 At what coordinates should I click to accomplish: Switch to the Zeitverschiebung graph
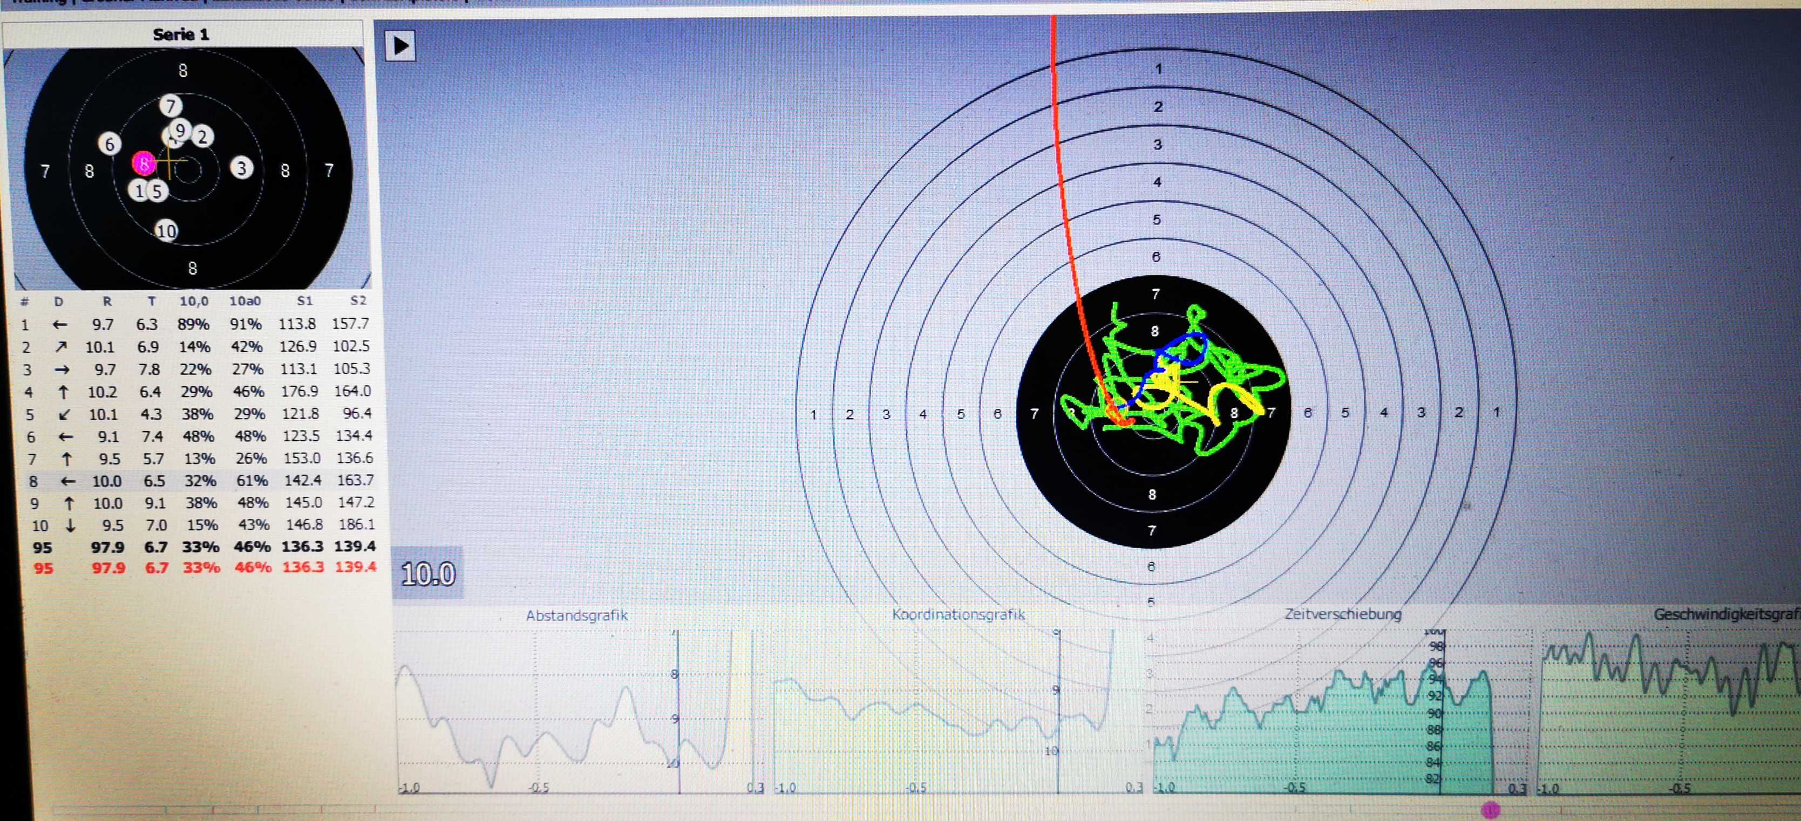point(1342,614)
